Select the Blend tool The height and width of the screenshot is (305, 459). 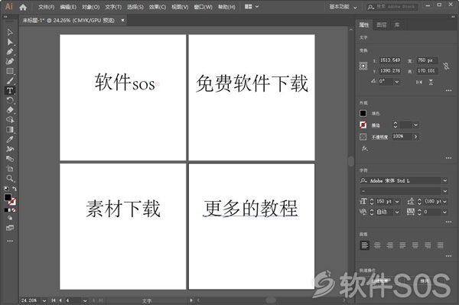pos(10,159)
